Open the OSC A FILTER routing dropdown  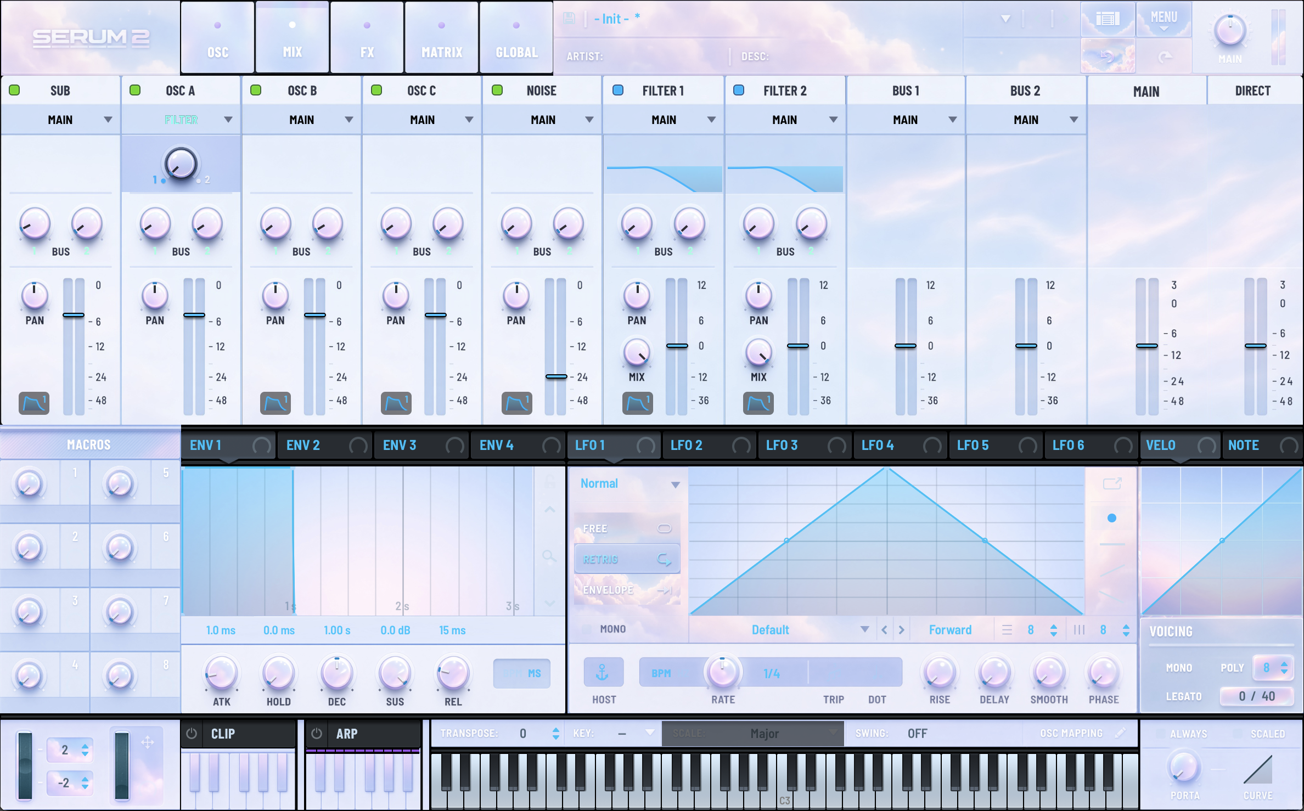181,120
